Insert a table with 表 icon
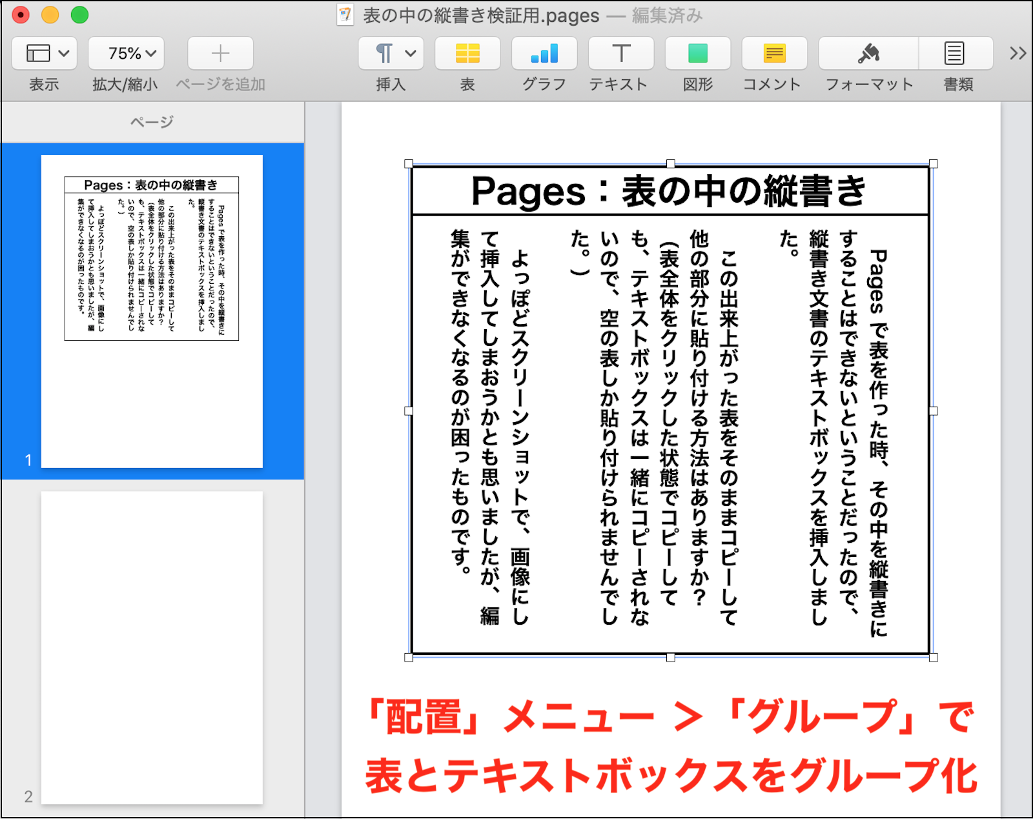This screenshot has width=1033, height=819. point(467,53)
